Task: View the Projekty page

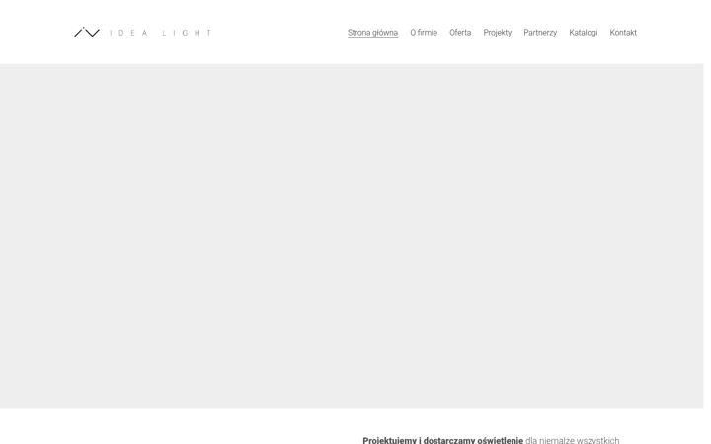Action: 498,33
